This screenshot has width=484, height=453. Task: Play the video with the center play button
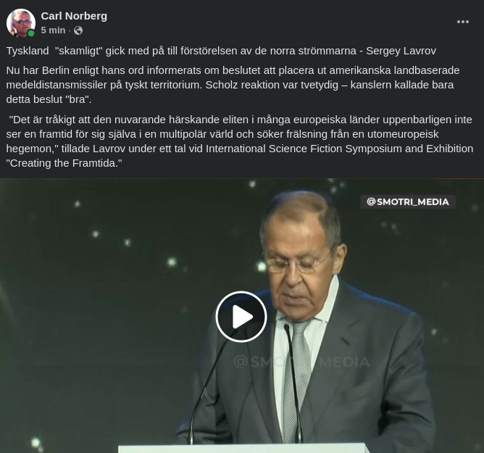[x=241, y=317]
